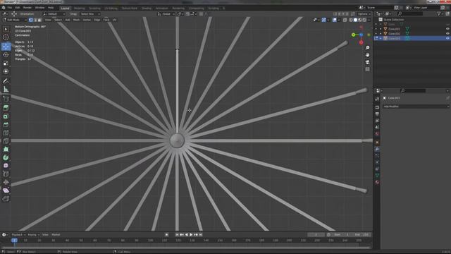Click the viewport zoom magnifier icon
Viewport: 451px width, 254px height.
(x=367, y=47)
